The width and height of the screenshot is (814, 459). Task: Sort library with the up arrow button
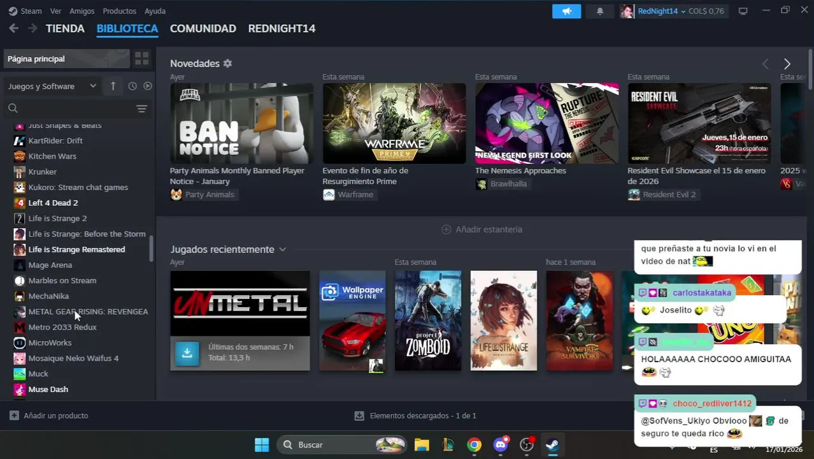tap(113, 86)
